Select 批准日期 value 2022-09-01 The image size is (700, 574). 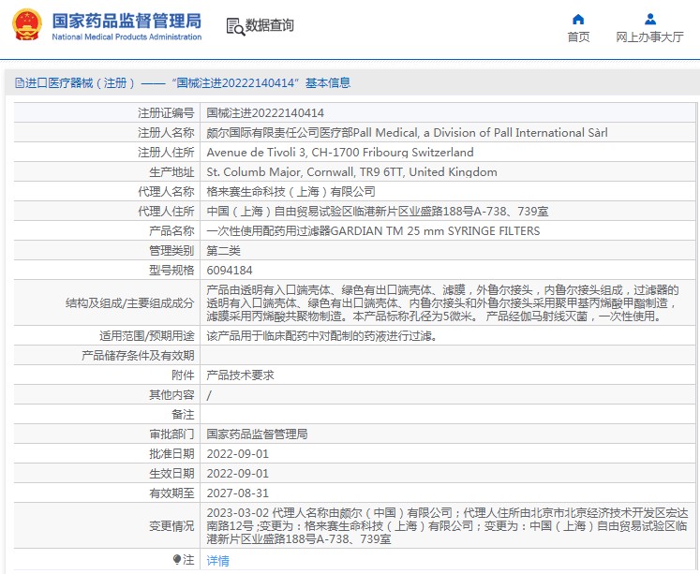[x=237, y=453]
